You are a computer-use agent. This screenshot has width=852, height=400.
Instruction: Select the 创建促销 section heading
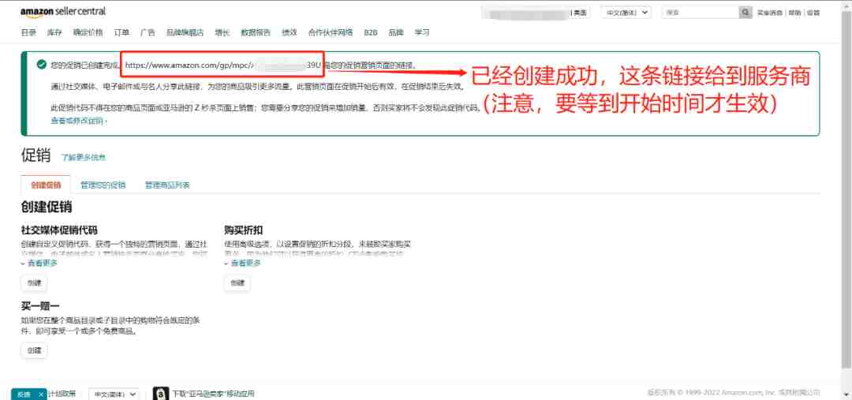[47, 207]
